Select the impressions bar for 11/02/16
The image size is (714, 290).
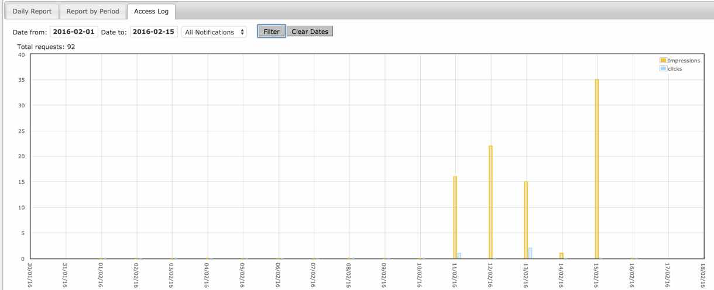click(455, 217)
